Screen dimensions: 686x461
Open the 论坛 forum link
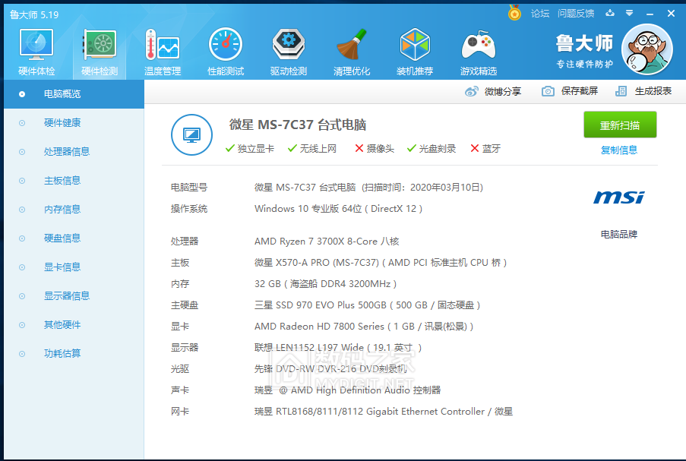[x=540, y=14]
